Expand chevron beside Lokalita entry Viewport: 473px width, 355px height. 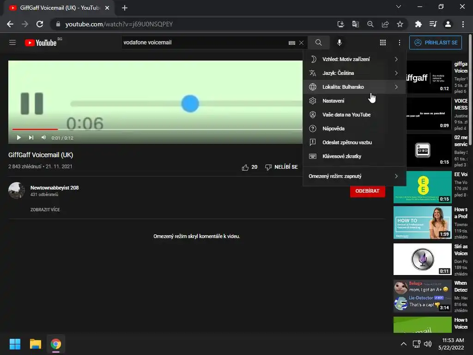(396, 87)
